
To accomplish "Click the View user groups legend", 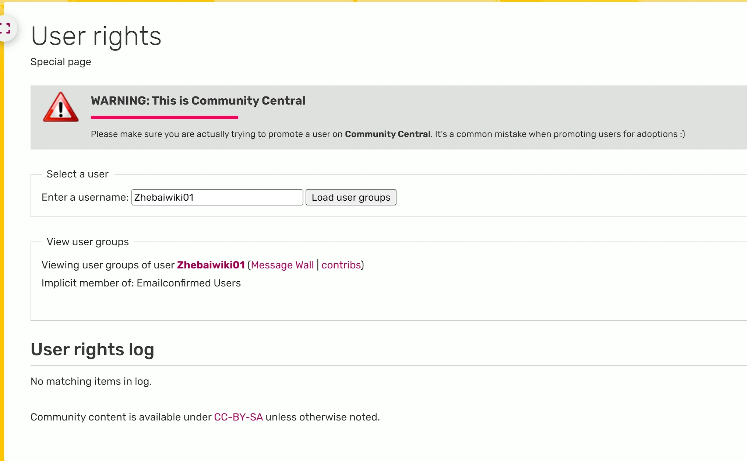I will (88, 242).
